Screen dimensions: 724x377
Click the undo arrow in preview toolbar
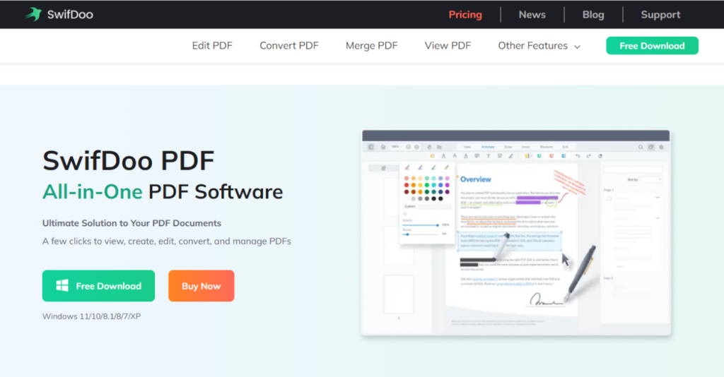click(x=578, y=155)
